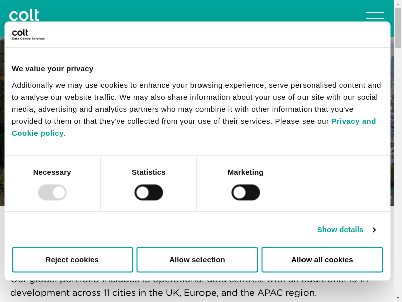Toggle the Necessary cookies switch

click(52, 192)
